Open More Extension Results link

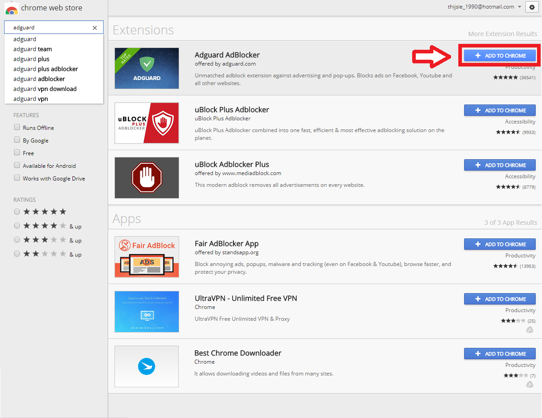point(503,34)
